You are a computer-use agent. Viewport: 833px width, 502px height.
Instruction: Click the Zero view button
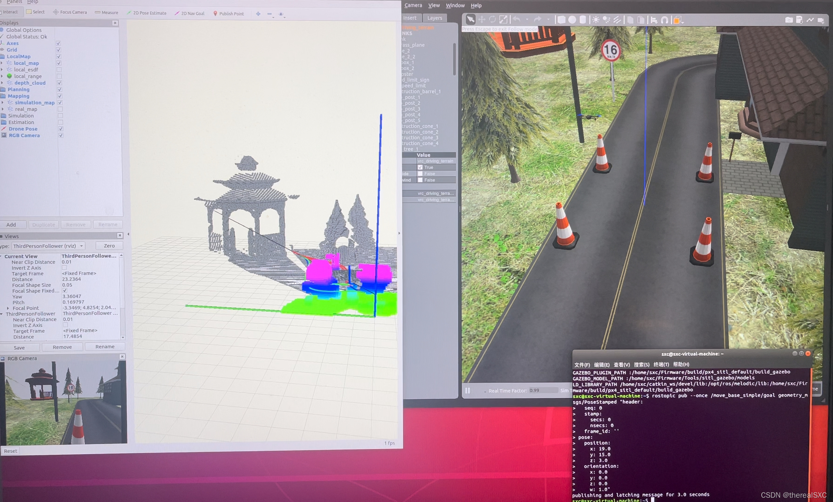tap(109, 246)
